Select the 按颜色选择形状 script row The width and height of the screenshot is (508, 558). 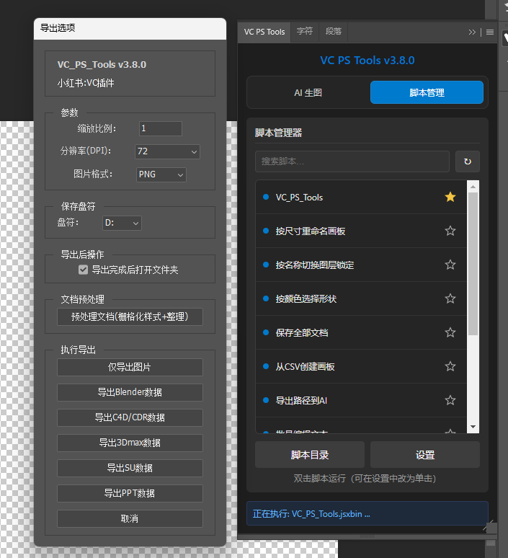tap(361, 298)
